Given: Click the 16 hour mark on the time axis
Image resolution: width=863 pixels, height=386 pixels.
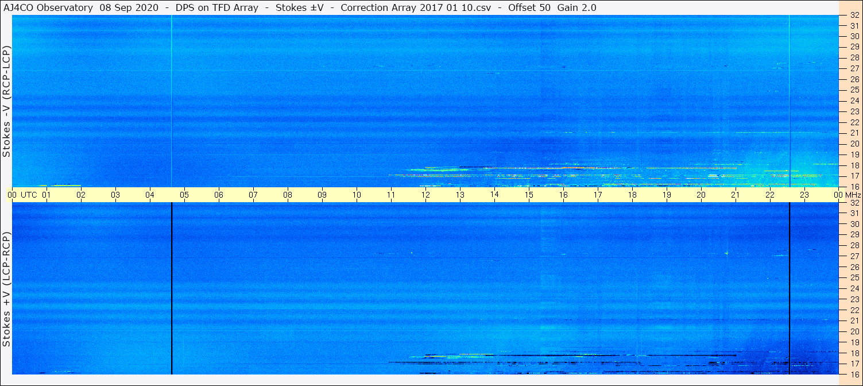Looking at the screenshot, I should tap(563, 195).
